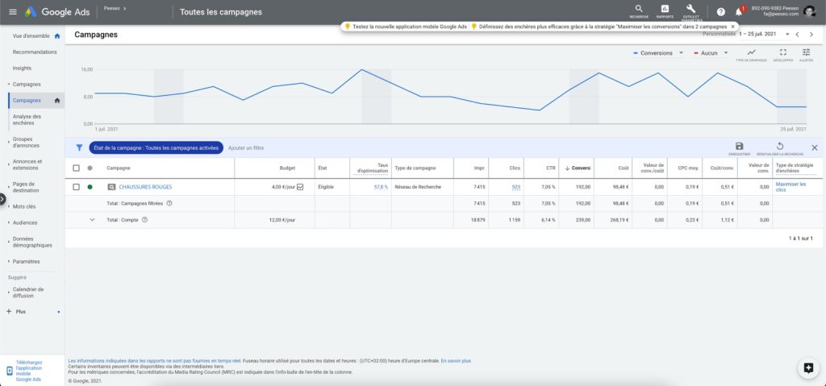Click the Téléchargez l'application mobile link
Screen dimensions: 826x386
[29, 371]
